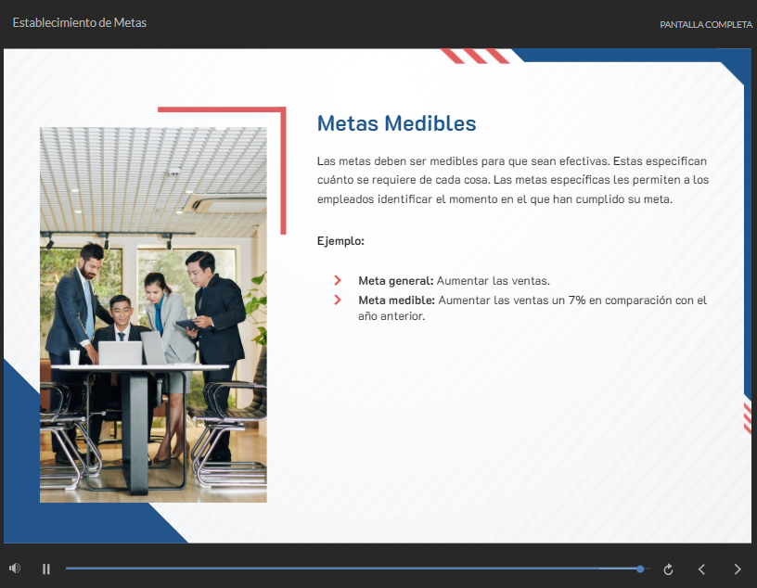This screenshot has width=757, height=588.
Task: Click the red chevron beside Meta general
Action: tap(338, 280)
